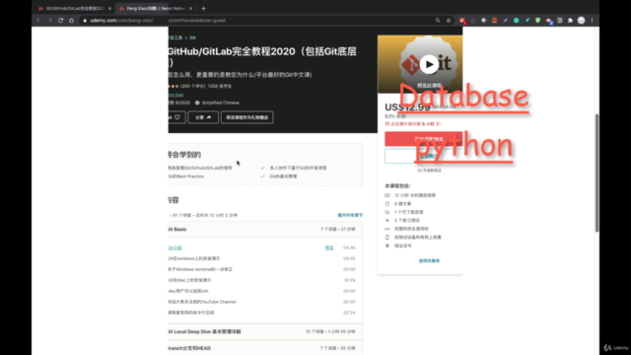
Task: Click the completion certificate icon
Action: [x=387, y=246]
